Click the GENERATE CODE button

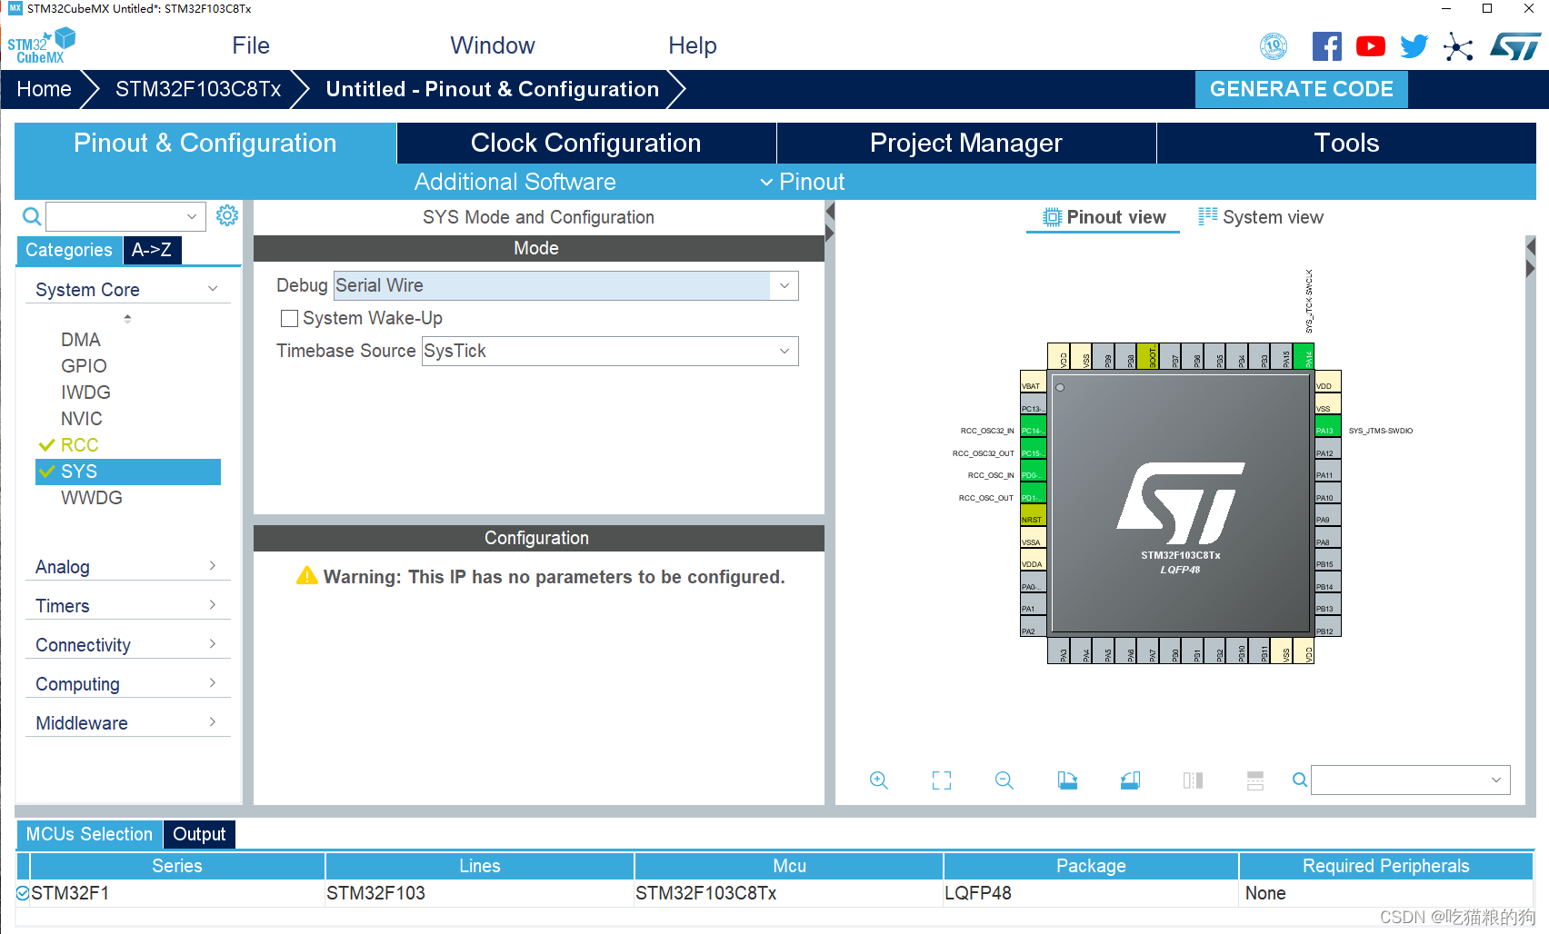(x=1301, y=89)
